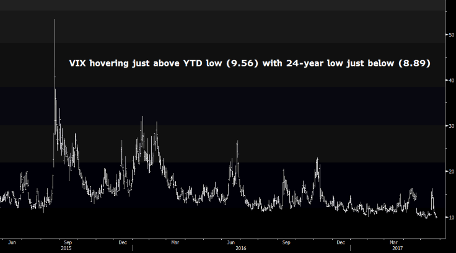The height and width of the screenshot is (253, 456).
Task: Click the 30 y-axis label
Action: pos(451,126)
